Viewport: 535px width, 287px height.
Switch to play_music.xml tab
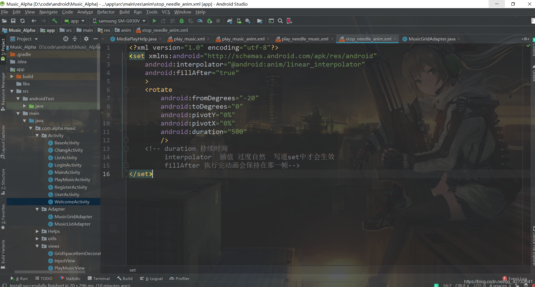coord(189,39)
